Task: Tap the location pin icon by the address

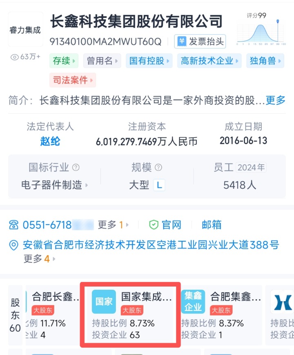Action: click(13, 245)
